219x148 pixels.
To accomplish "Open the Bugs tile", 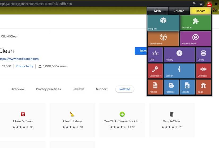I will click(x=203, y=87).
